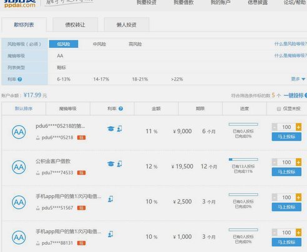This screenshot has width=307, height=252.
Task: Open the 散标列表 tab
Action: pyautogui.click(x=24, y=25)
